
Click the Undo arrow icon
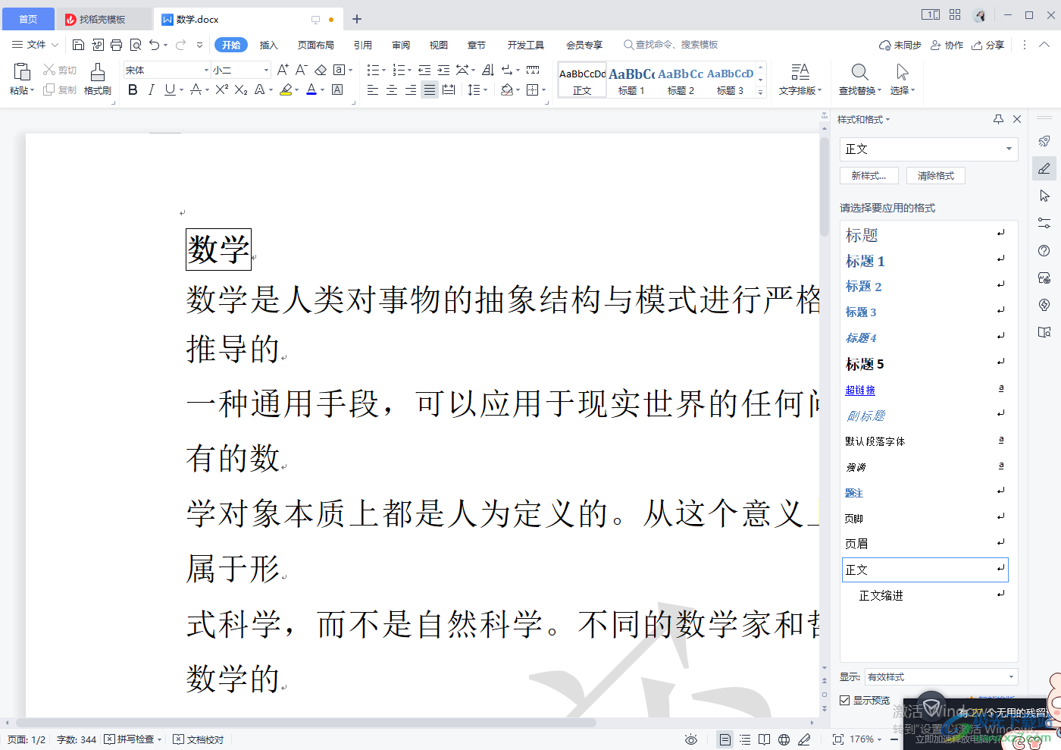[155, 45]
